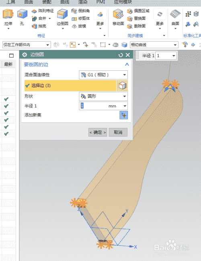
Task: Open the 拔模 draft tool
Action: pos(79,26)
